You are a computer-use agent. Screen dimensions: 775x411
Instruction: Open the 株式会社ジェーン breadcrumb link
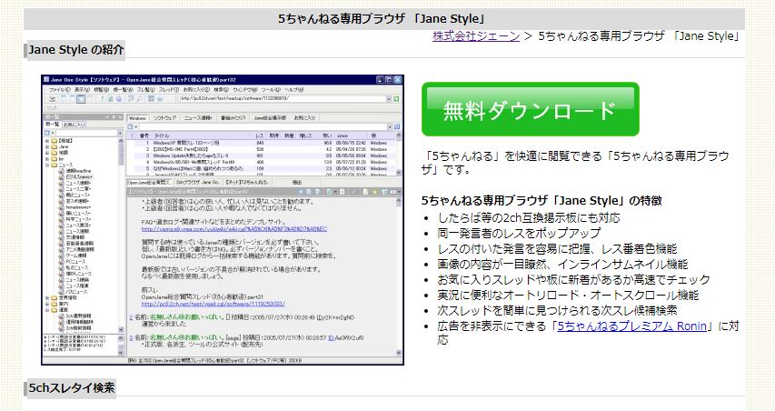click(x=476, y=36)
